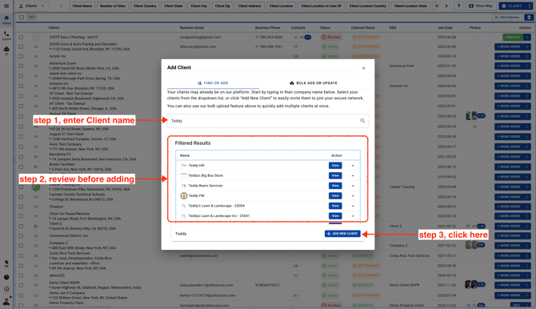Open the Comm phone icon in sidebar
The image size is (536, 309).
(x=6, y=35)
